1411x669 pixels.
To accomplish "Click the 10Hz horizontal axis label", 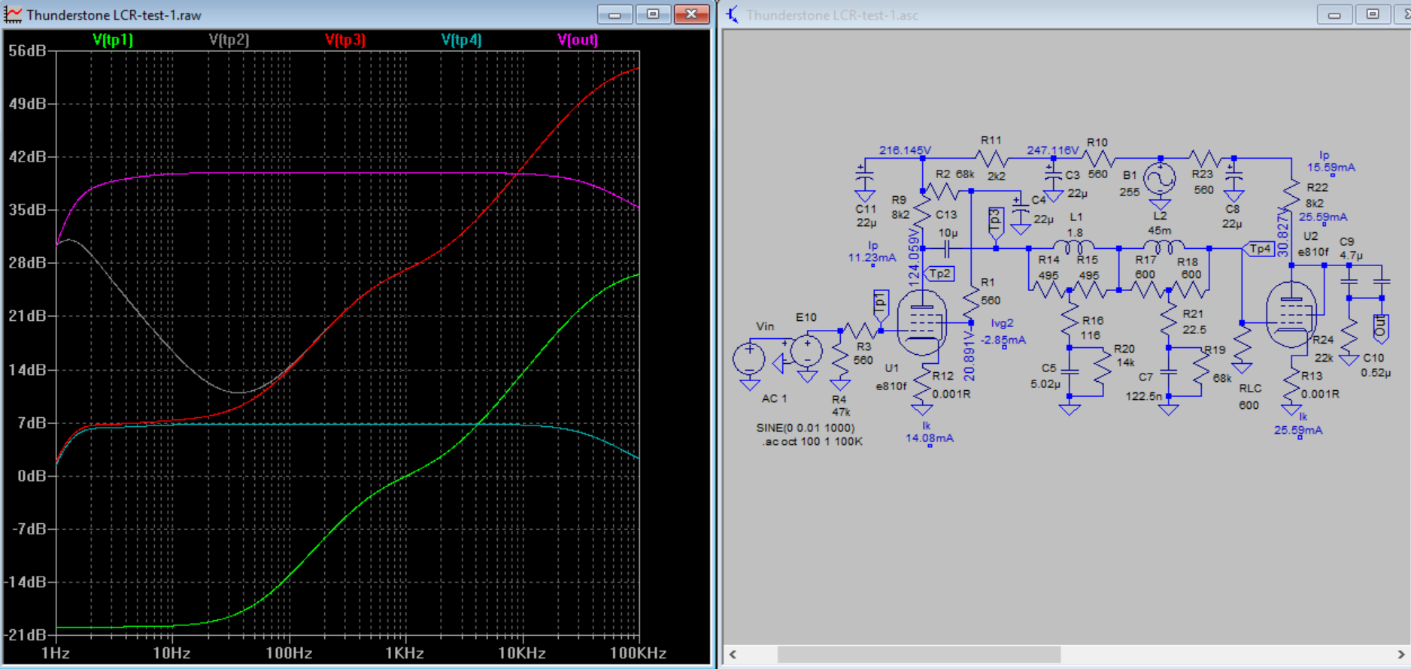I will (171, 653).
